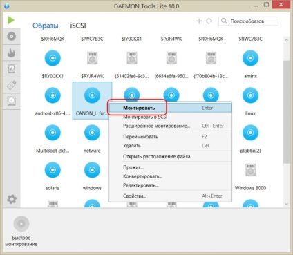Open the USB stick tool in the sidebar
The image size is (293, 255).
pos(11,85)
